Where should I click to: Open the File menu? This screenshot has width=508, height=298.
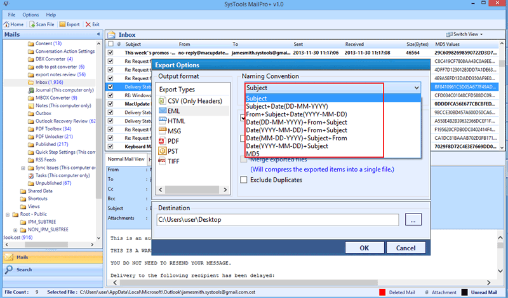(x=11, y=15)
